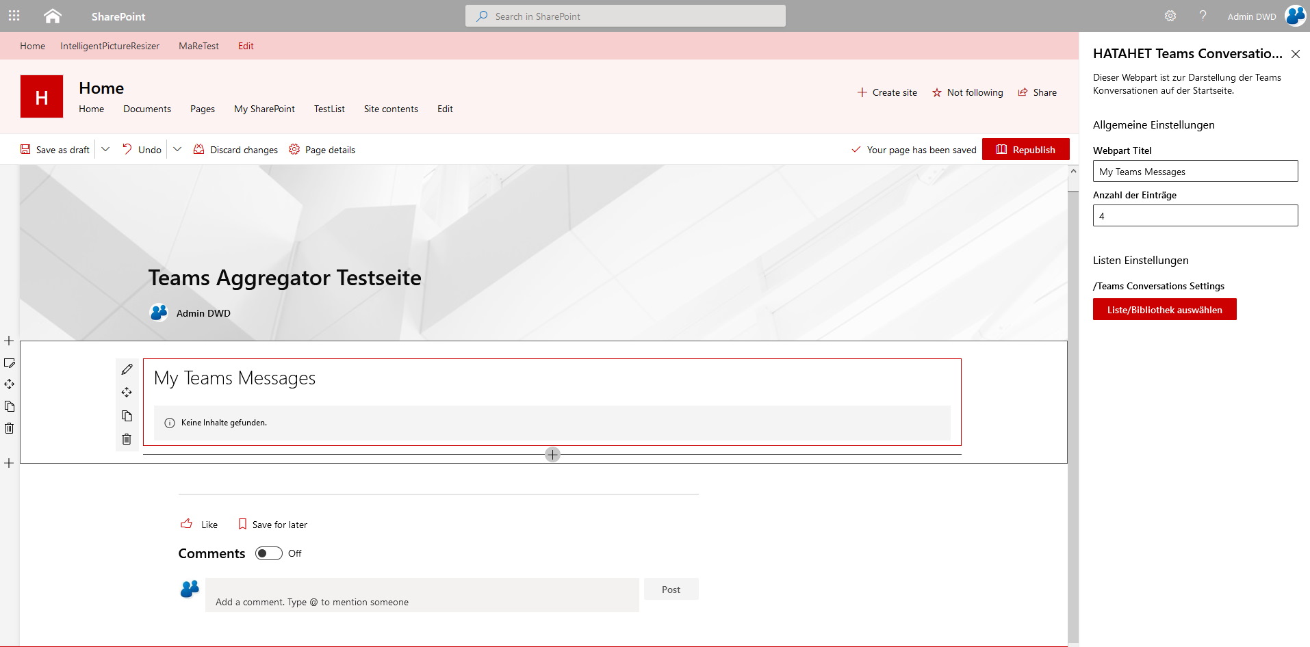Add a web part with circled plus
The image size is (1310, 647).
click(552, 454)
